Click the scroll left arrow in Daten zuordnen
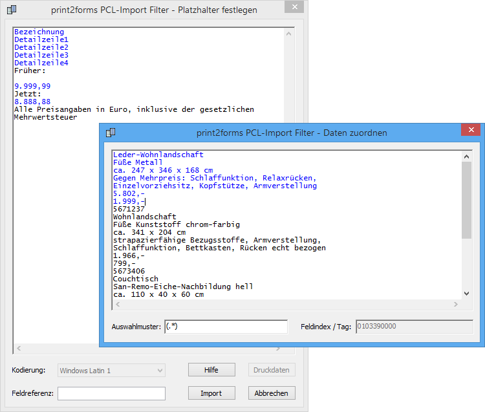This screenshot has height=412, width=485. [x=116, y=304]
